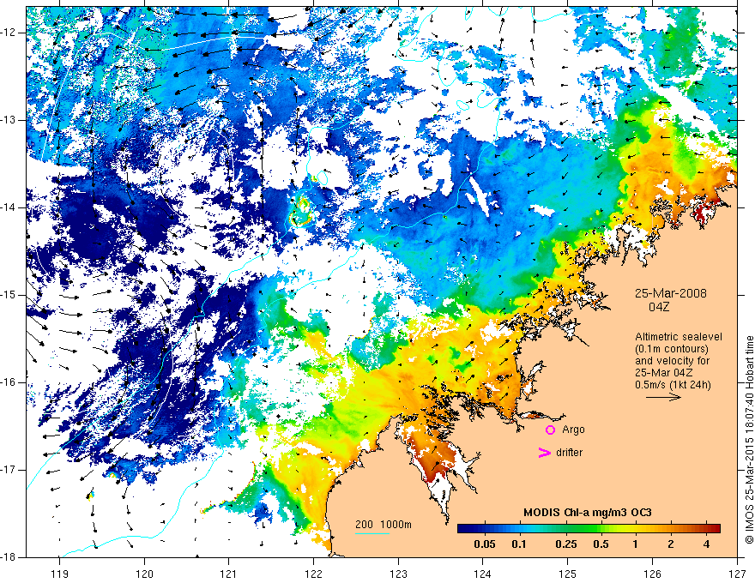Click the latitude axis label '-16'
This screenshot has width=755, height=583.
(9, 382)
